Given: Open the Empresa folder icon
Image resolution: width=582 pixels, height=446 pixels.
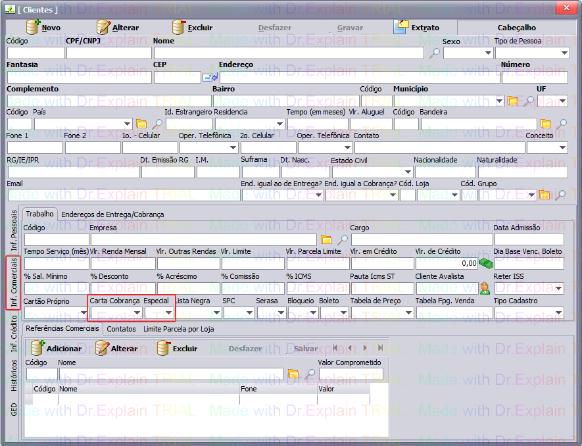Looking at the screenshot, I should 326,239.
